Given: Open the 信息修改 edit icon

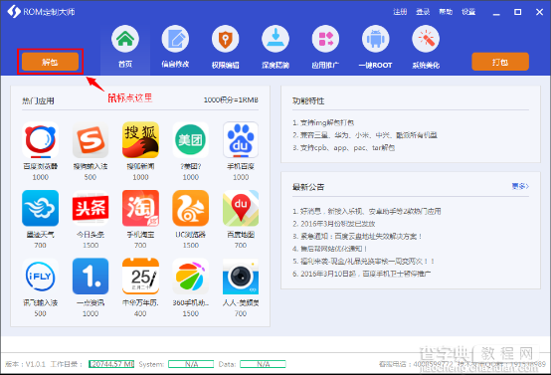Looking at the screenshot, I should coord(175,39).
